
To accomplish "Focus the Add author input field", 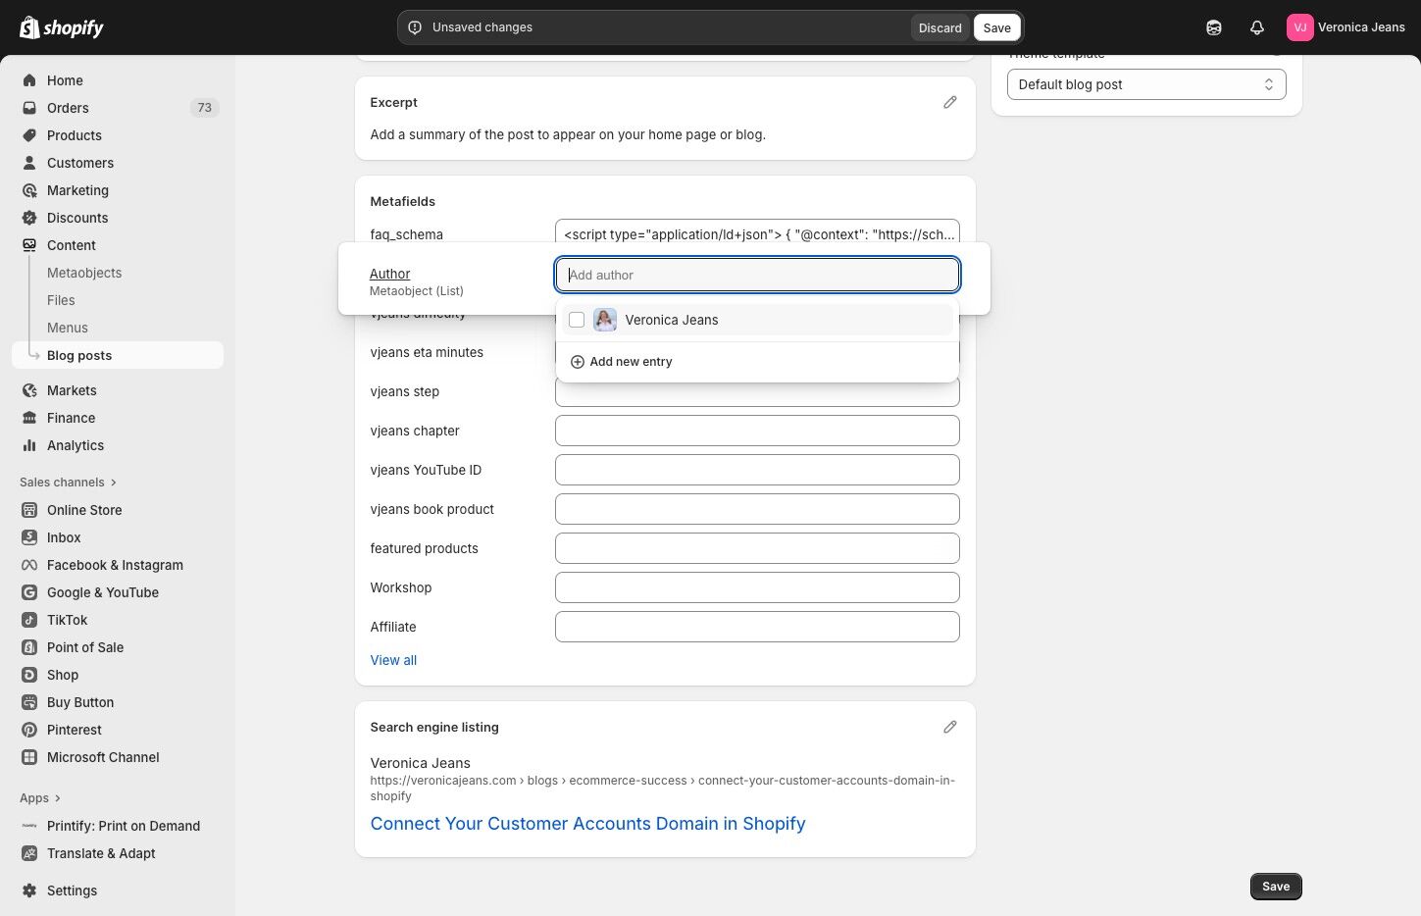I will pyautogui.click(x=757, y=275).
